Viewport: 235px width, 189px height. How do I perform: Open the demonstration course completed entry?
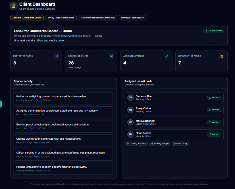63,112
